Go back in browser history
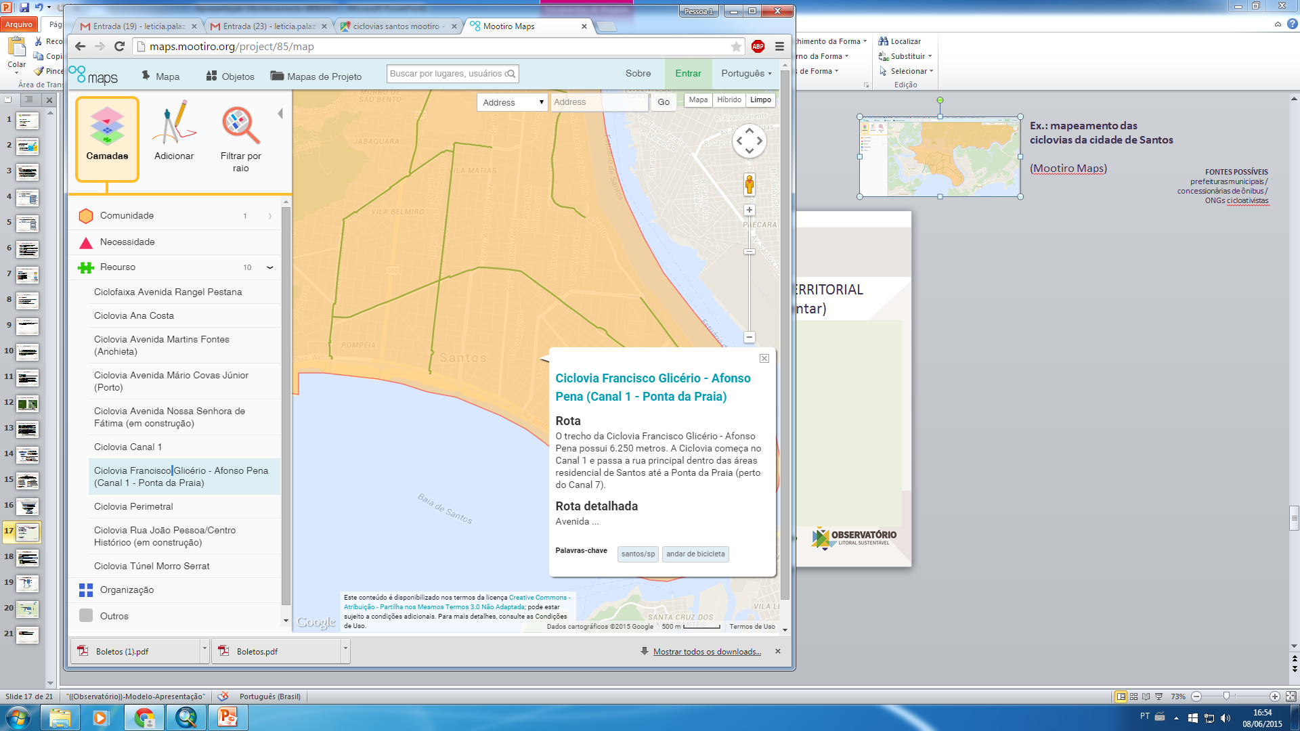The image size is (1300, 731). 80,47
